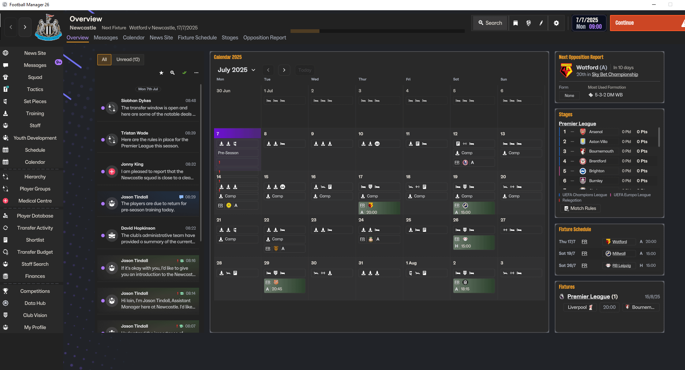Open the settings gear in the top bar
685x370 pixels.
[556, 23]
